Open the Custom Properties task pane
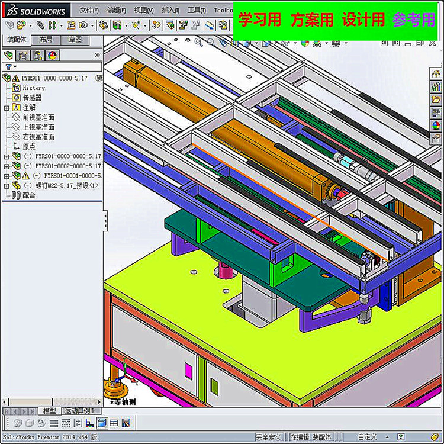Viewport: 444px width, 444px height. coord(436,139)
